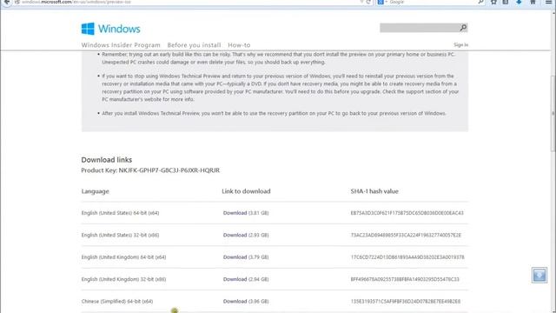This screenshot has width=556, height=313.
Task: Click the browser search bar magnifier
Action: tap(480, 2)
